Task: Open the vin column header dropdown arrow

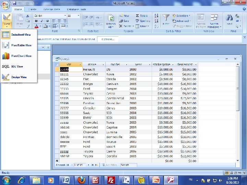Action: click(x=80, y=64)
